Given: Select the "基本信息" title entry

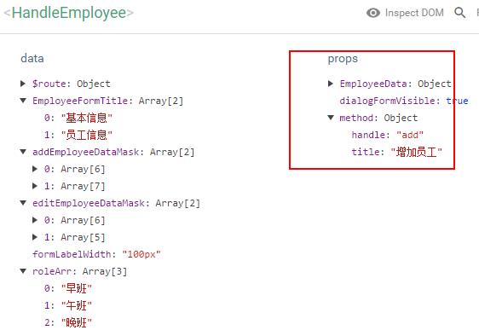Looking at the screenshot, I should pos(87,118).
